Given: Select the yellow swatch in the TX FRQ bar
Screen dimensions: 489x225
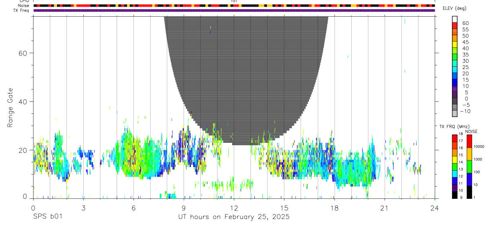Looking at the screenshot, I should pyautogui.click(x=455, y=160).
